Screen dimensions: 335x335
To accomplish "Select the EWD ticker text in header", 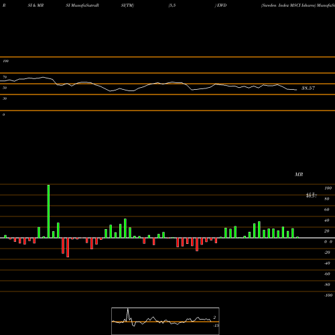I will coord(222,5).
